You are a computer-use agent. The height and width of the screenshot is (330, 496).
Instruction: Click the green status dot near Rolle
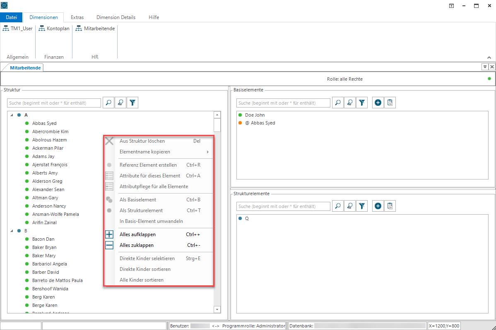[489, 79]
